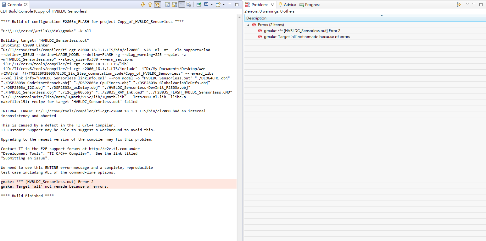Click 'We need to see this ENTIRE' line

click(x=77, y=168)
